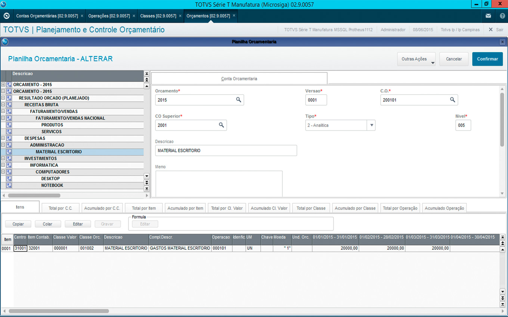Screen dimensions: 508x317
Task: Click the Confirmar button
Action: (487, 59)
